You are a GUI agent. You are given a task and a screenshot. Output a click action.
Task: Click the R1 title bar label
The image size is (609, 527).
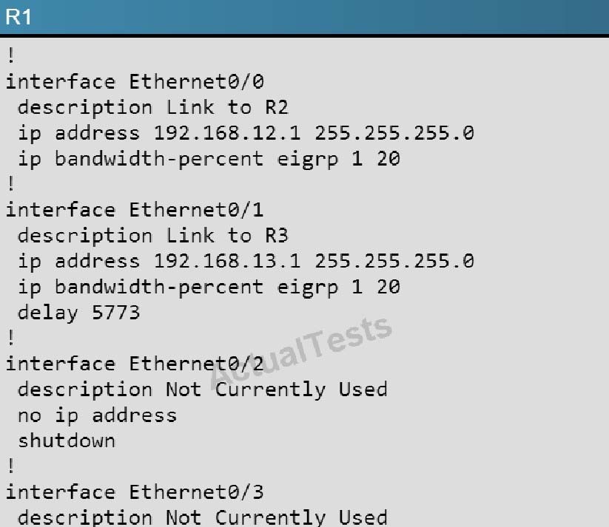click(18, 17)
